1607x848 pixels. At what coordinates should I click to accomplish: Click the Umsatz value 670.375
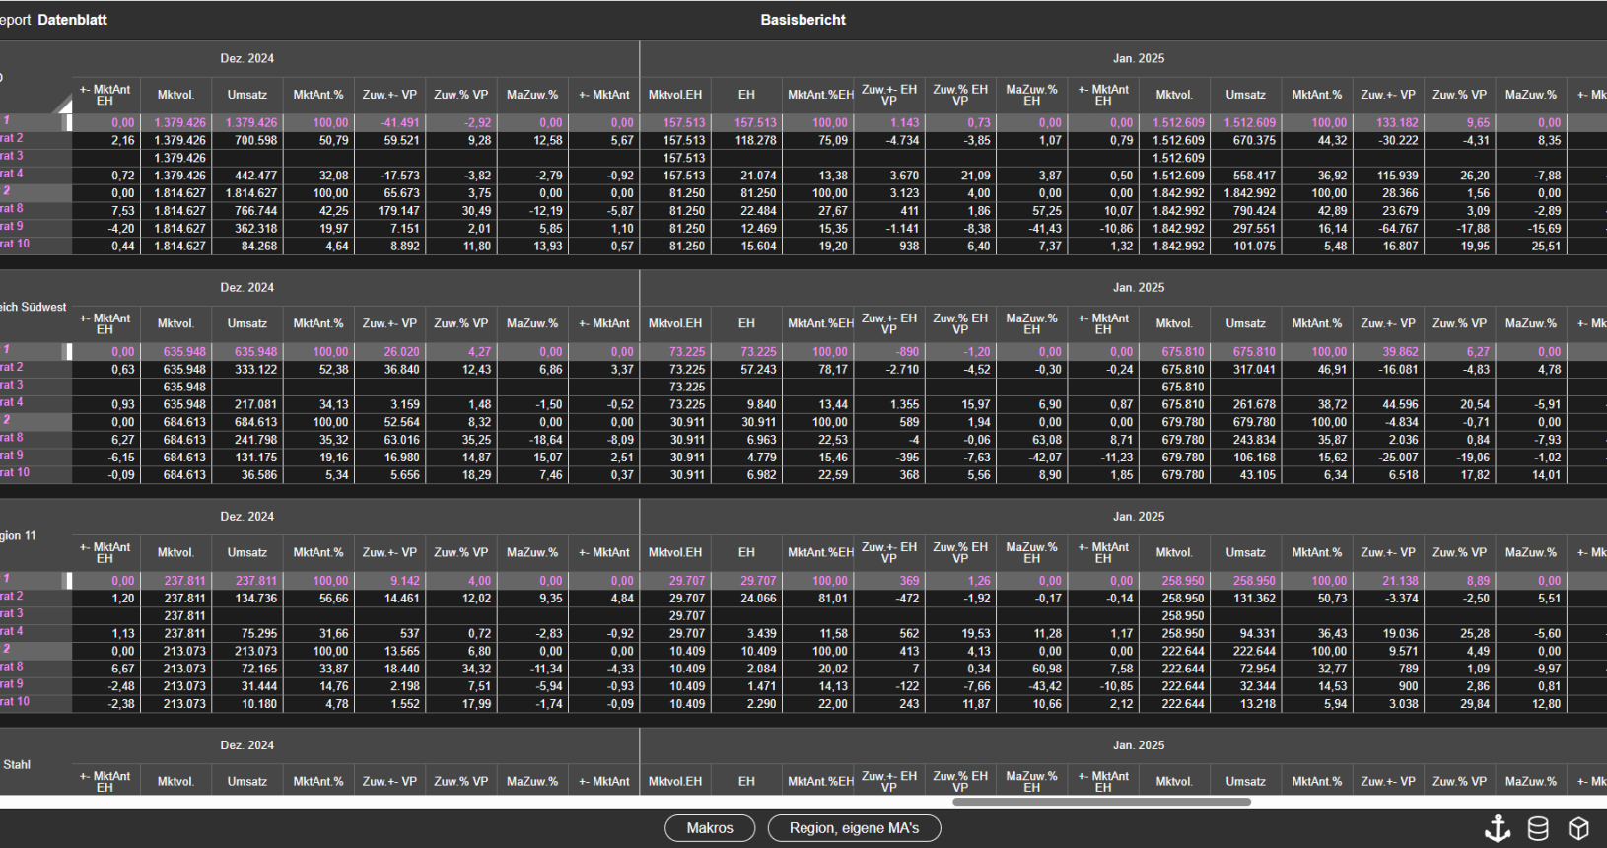pos(1246,141)
